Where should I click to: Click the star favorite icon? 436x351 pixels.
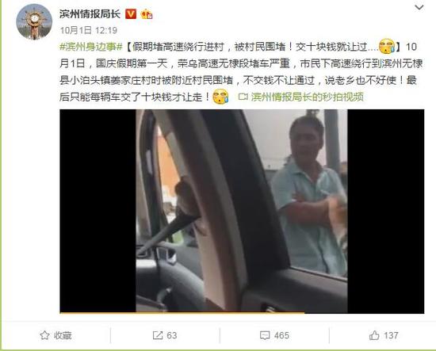[x=44, y=335]
